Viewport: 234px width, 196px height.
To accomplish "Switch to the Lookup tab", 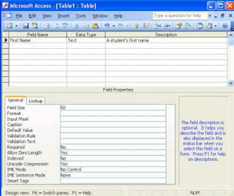I will pos(35,101).
